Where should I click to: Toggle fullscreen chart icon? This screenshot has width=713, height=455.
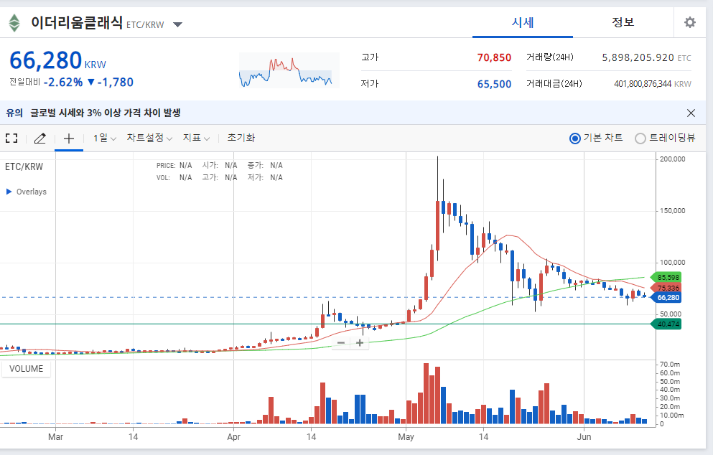[11, 139]
